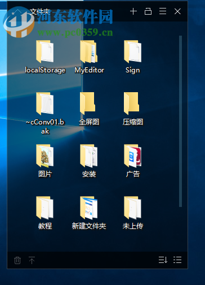Image resolution: width=205 pixels, height=285 pixels.
Task: Open the 压缩图 folder icon
Action: (x=132, y=103)
